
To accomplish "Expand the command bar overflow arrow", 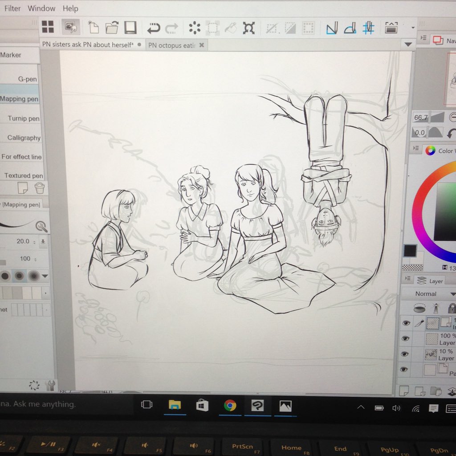I will point(413,28).
